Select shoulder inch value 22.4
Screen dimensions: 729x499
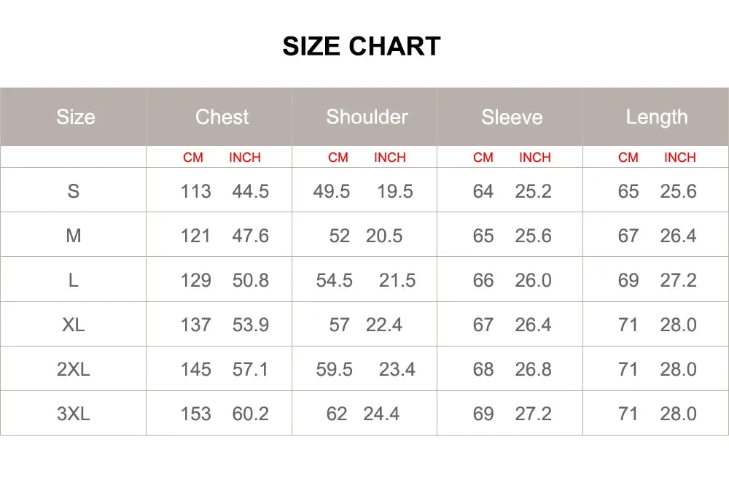[384, 325]
